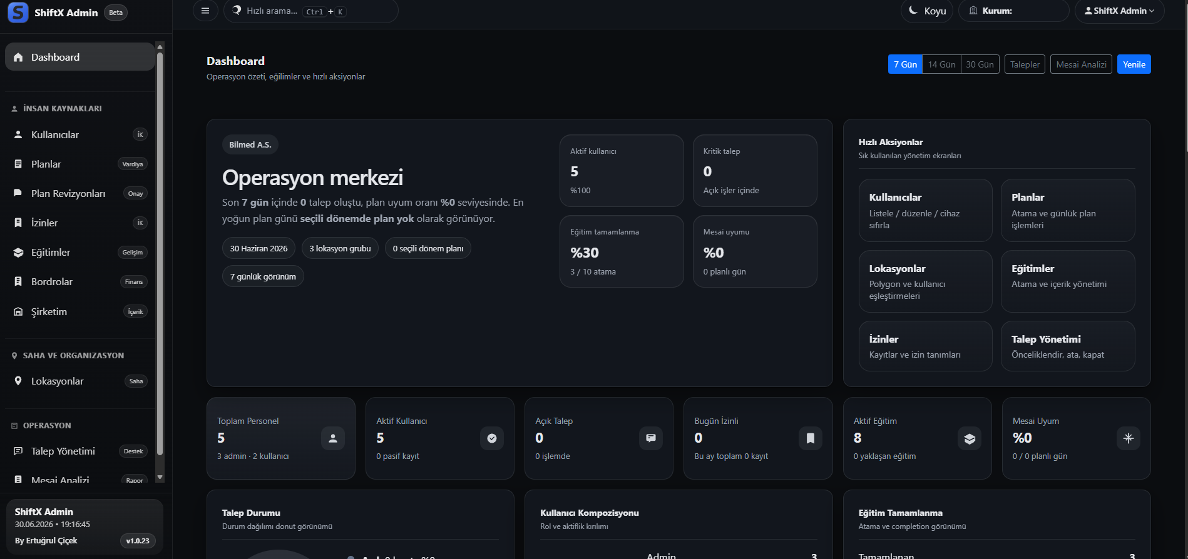Click the bookmark icon in Bugün İzinli card

(811, 438)
